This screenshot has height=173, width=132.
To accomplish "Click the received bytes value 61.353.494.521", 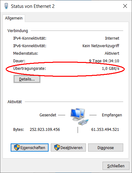I will [x=105, y=129].
